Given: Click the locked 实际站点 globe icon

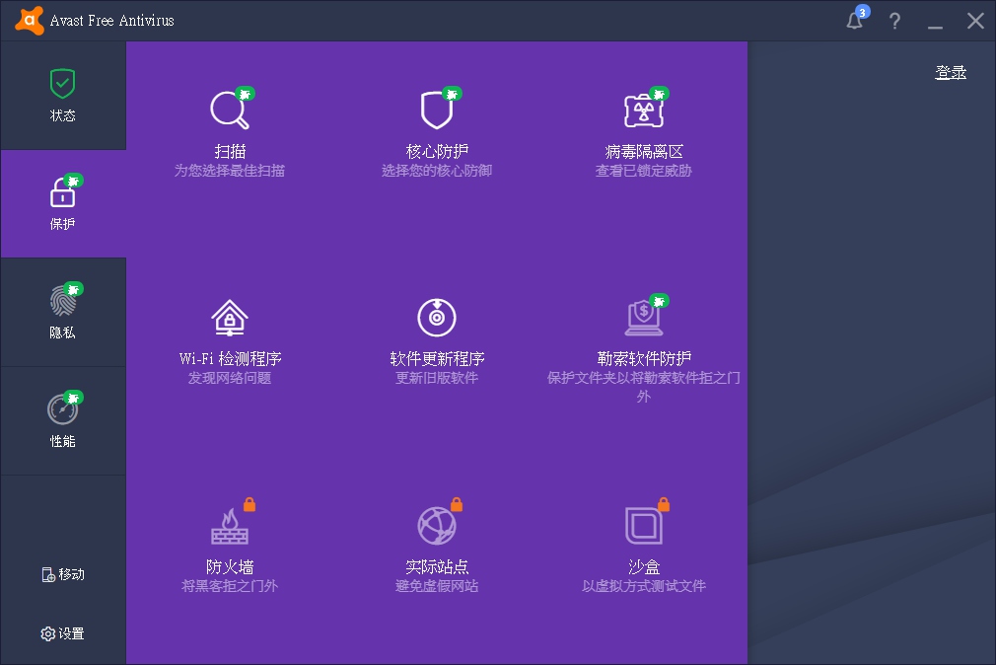Looking at the screenshot, I should tap(437, 525).
